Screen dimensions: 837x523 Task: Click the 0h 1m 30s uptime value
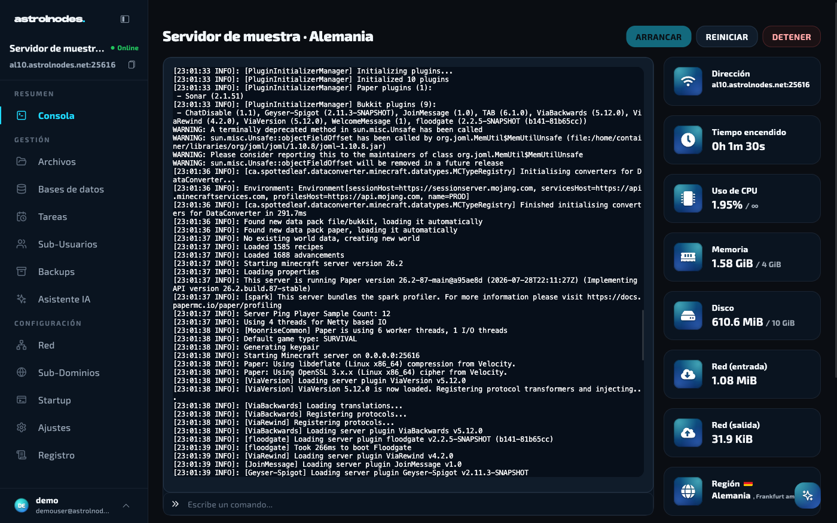click(x=738, y=146)
